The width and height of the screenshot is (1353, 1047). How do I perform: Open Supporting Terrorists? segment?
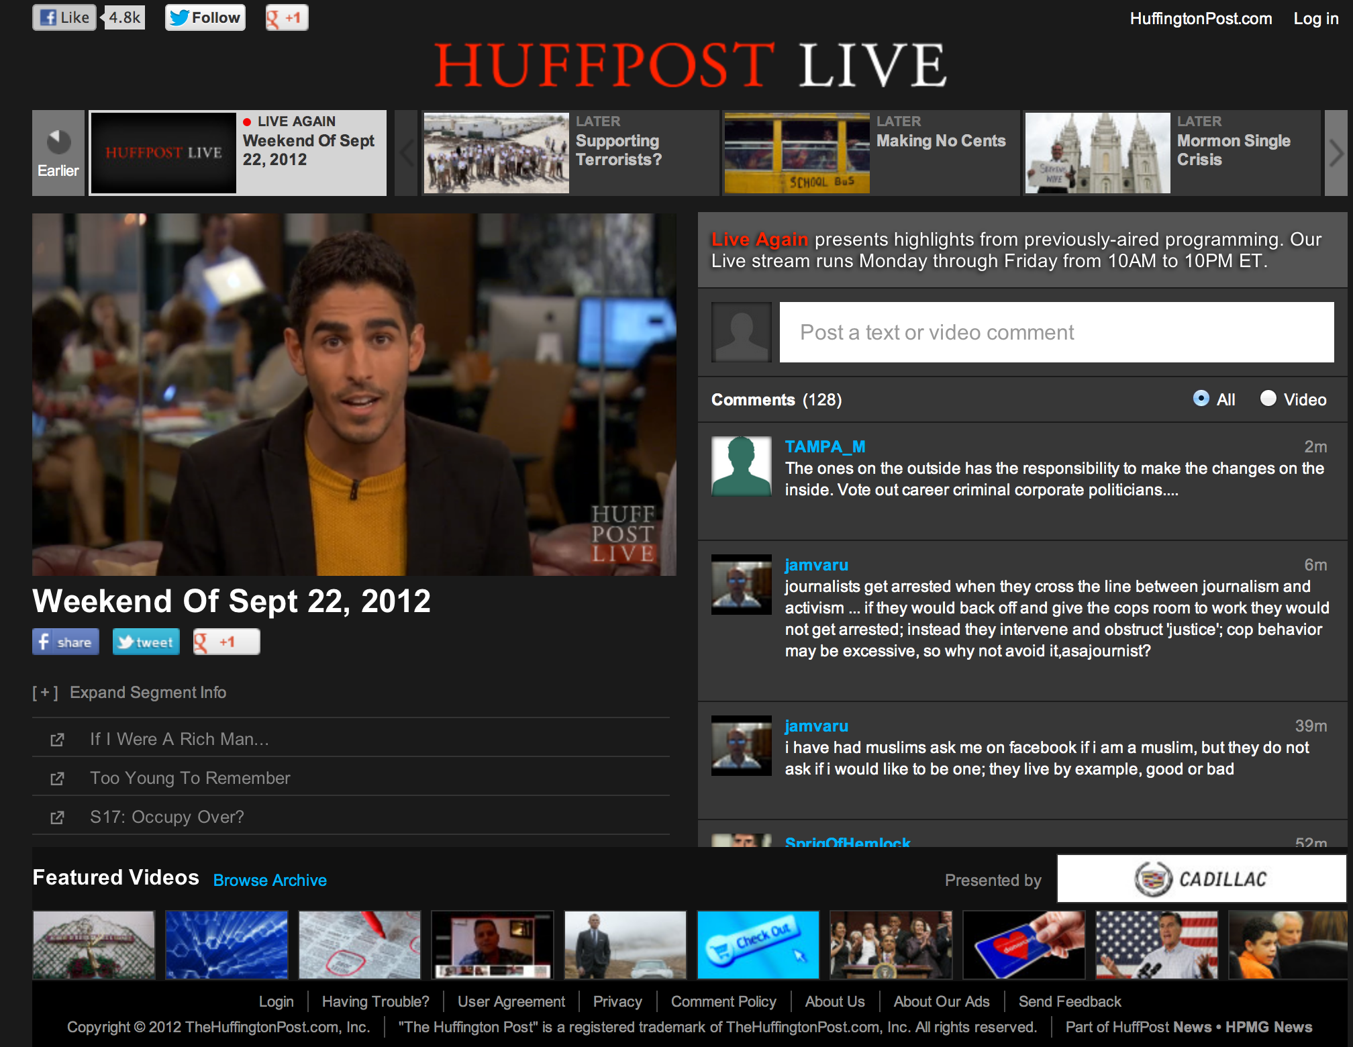[570, 153]
